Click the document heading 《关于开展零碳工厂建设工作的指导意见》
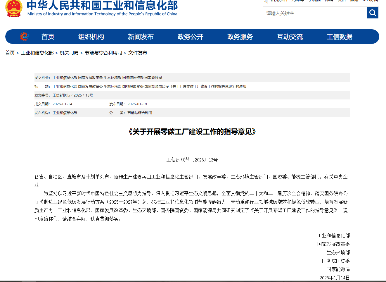This screenshot has width=386, height=282. point(192,132)
